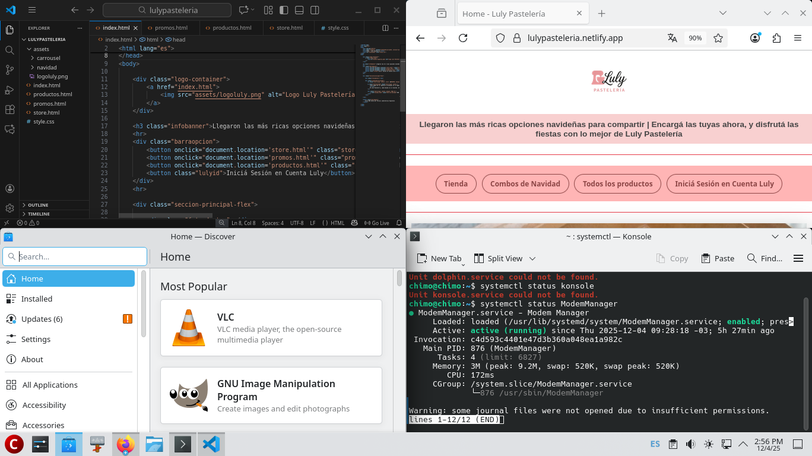Select Installed in Discover sidebar
Screen dimensions: 812x456
(x=37, y=299)
